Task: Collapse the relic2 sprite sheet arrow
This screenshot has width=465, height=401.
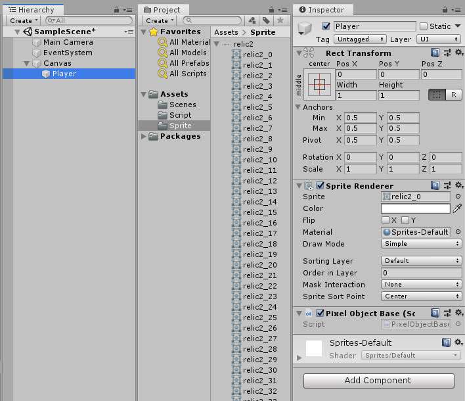Action: pyautogui.click(x=217, y=44)
